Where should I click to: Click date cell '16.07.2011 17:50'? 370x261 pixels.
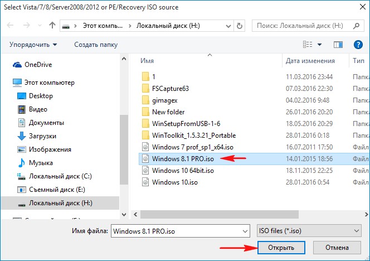[x=309, y=147]
